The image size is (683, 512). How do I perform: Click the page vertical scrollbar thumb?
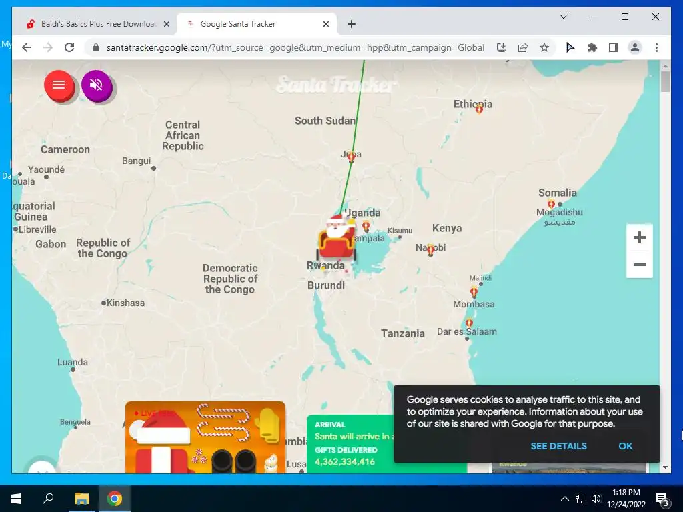(x=665, y=81)
